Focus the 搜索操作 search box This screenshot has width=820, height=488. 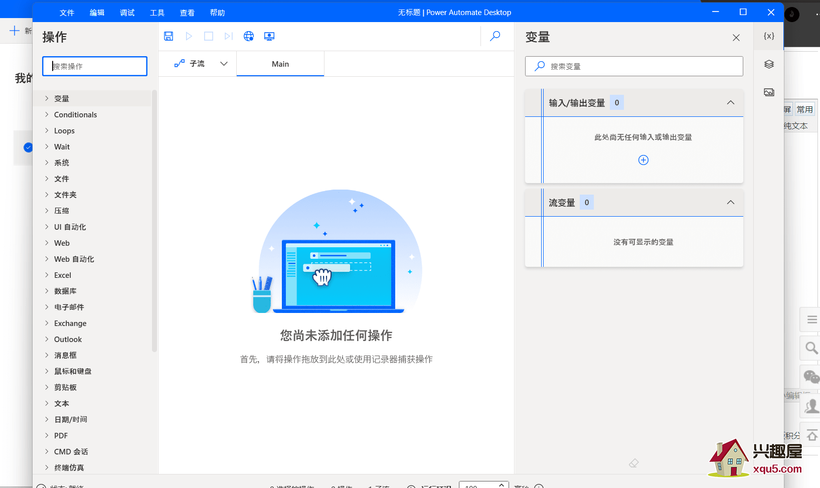click(95, 66)
